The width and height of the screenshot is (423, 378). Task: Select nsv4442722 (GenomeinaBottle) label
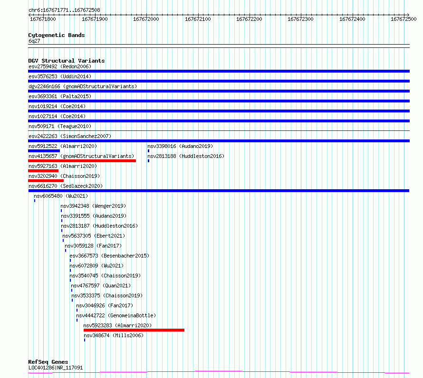pyautogui.click(x=116, y=315)
